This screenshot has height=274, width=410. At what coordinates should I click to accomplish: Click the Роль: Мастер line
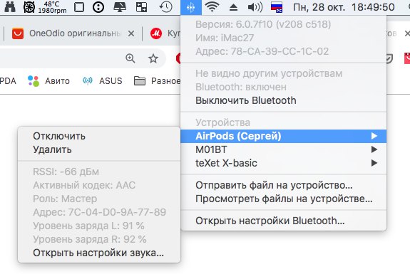(99, 199)
